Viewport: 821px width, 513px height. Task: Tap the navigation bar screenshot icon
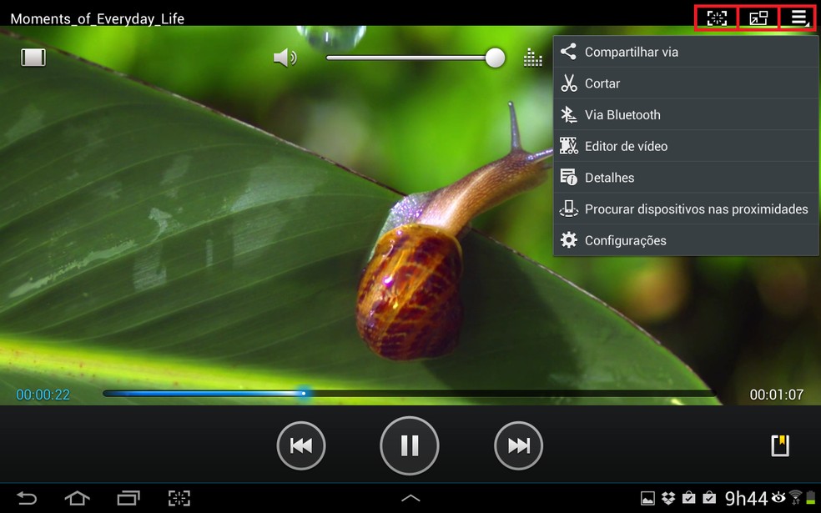click(179, 498)
